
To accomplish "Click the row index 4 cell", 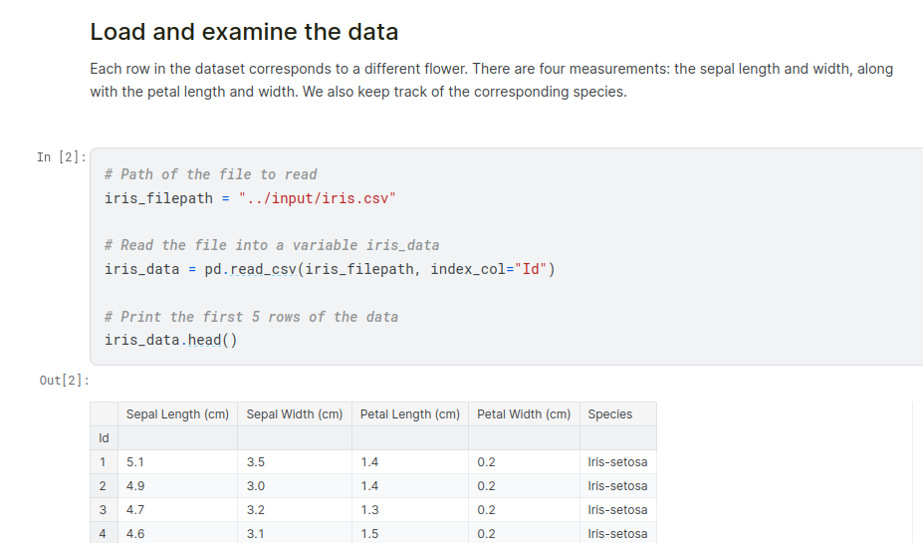I will click(104, 534).
